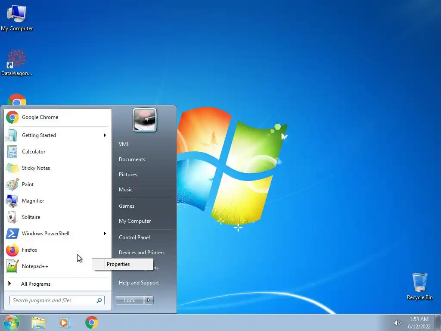Launch Calculator from the Start menu

click(57, 152)
